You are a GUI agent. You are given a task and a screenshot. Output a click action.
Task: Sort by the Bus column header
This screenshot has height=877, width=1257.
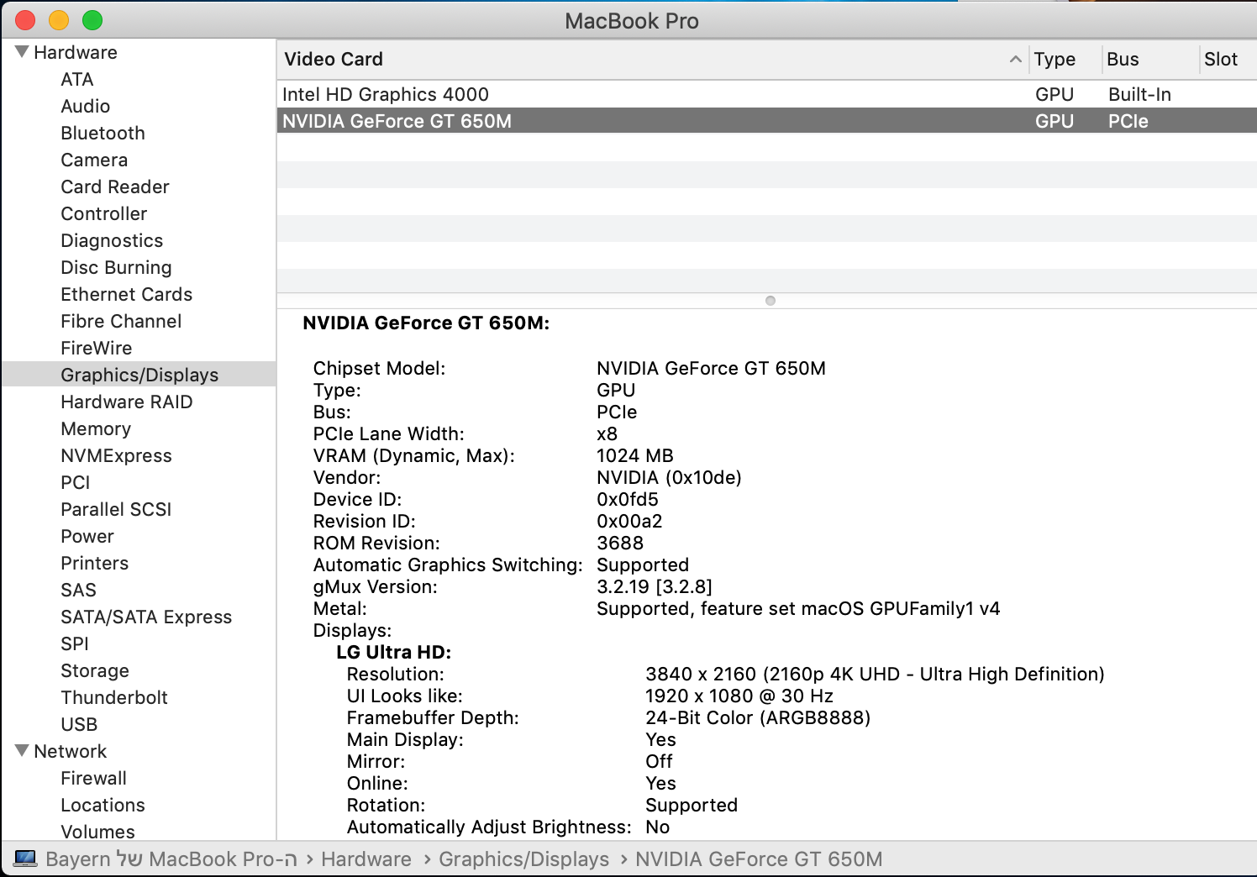[1150, 59]
